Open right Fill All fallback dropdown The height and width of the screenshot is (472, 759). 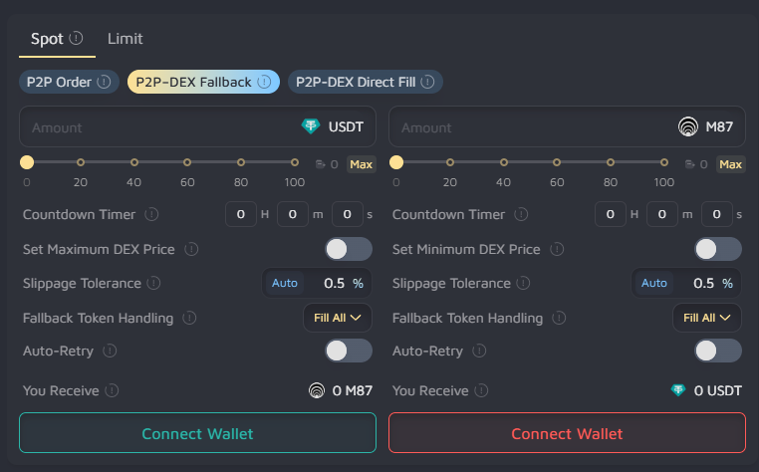[706, 318]
